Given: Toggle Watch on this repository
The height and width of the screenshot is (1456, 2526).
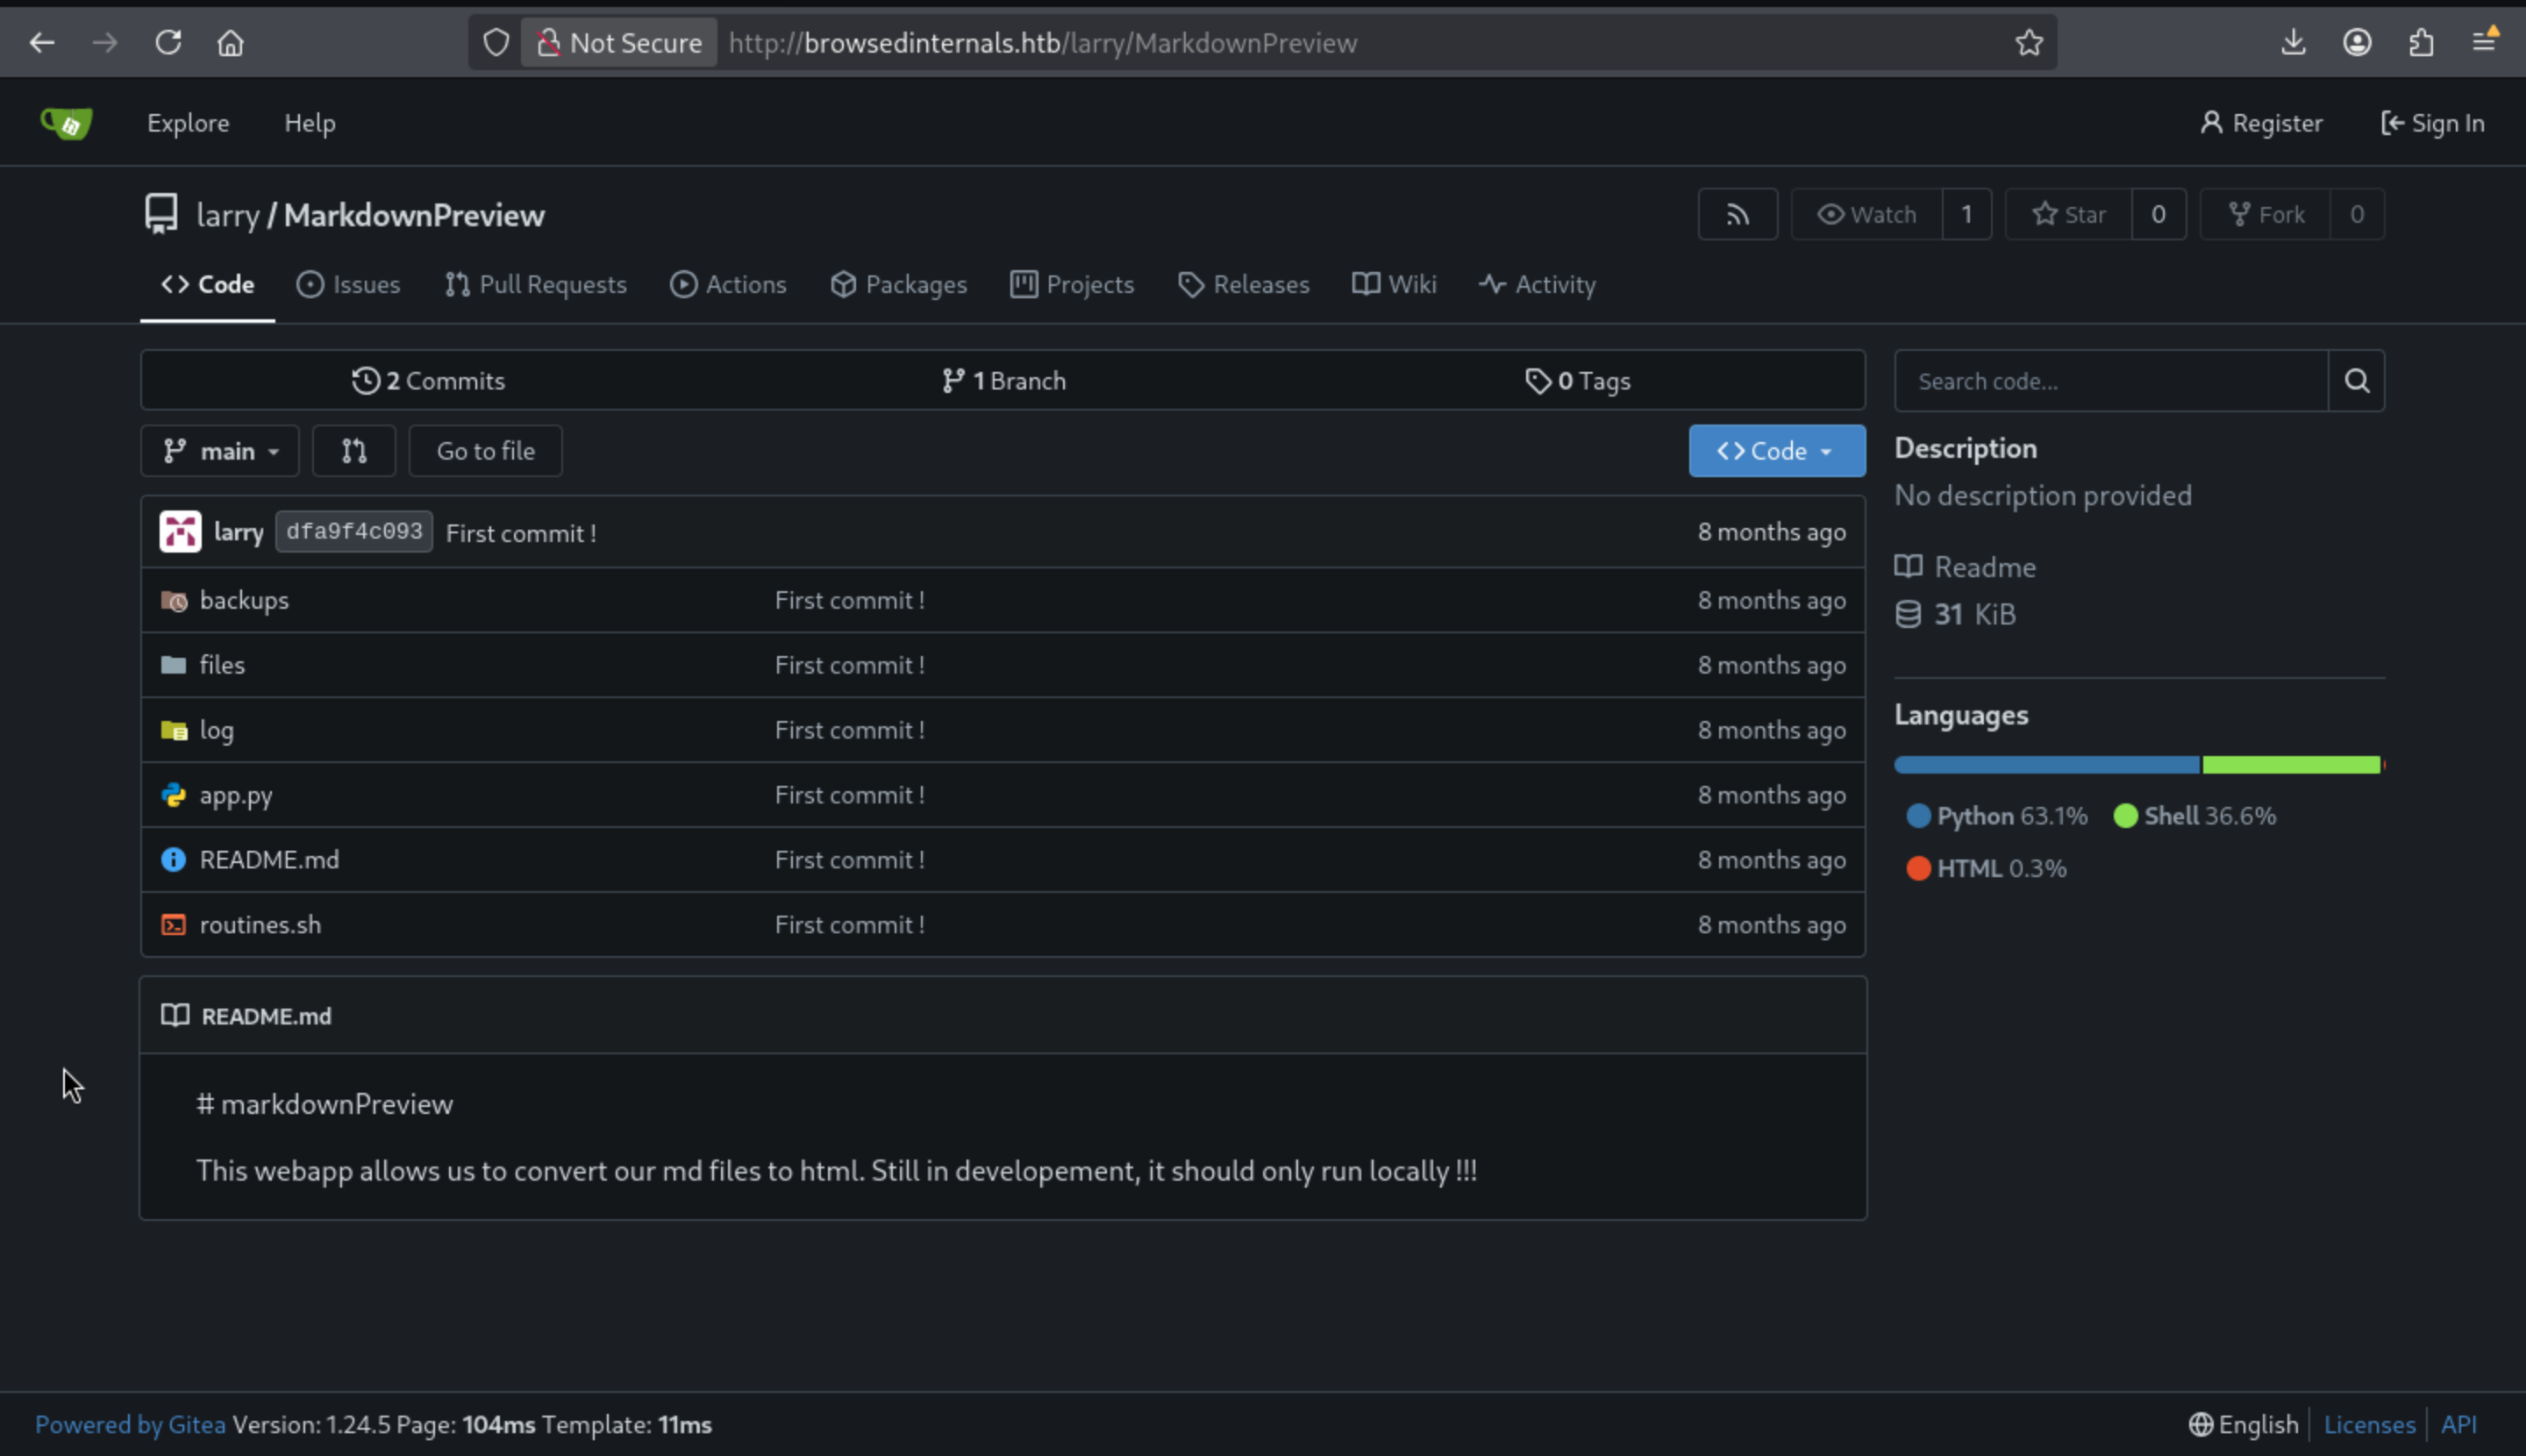Looking at the screenshot, I should (1866, 214).
